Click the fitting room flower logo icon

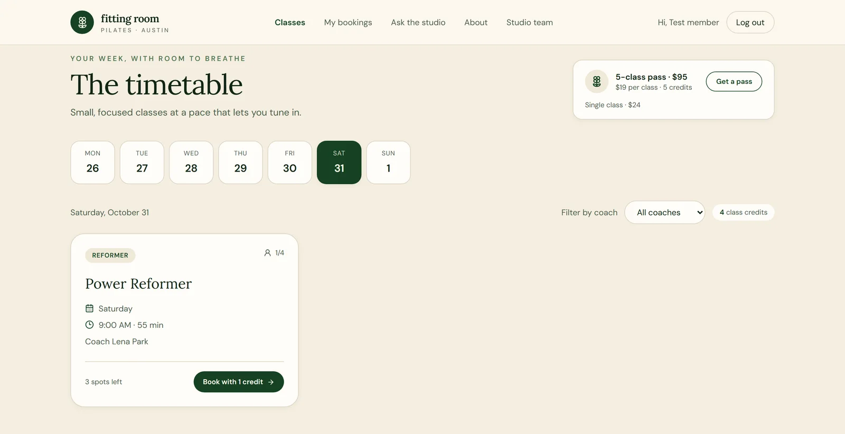pos(82,22)
